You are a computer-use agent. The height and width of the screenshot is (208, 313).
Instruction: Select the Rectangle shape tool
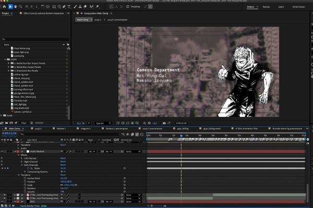coord(54,7)
